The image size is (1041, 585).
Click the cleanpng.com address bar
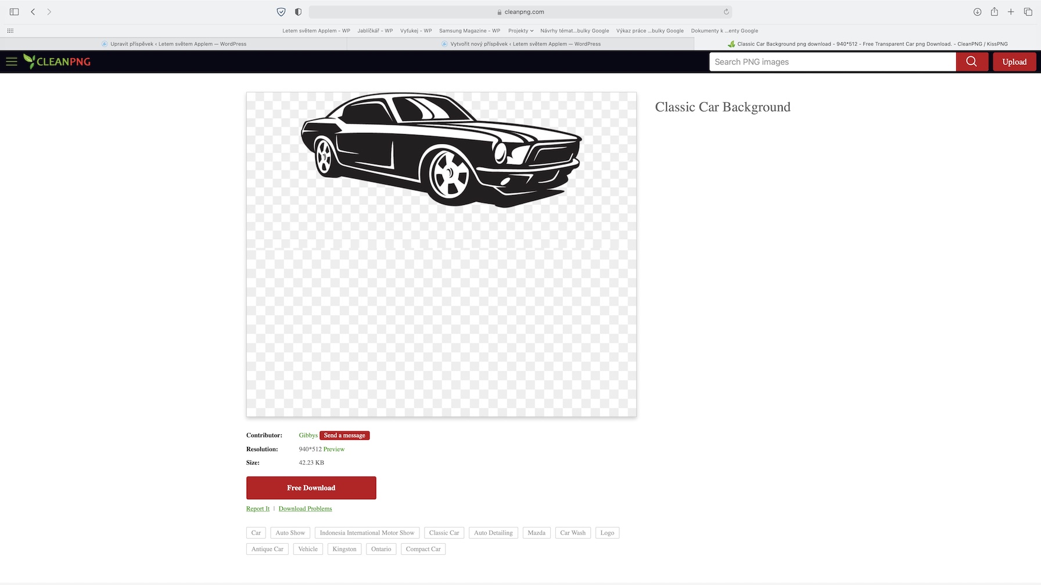(520, 12)
